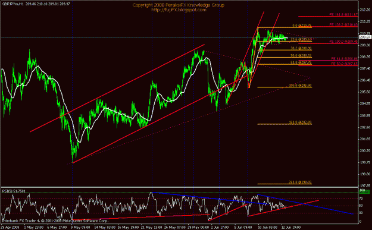Click the FE 161.8 expansion label

(343, 15)
